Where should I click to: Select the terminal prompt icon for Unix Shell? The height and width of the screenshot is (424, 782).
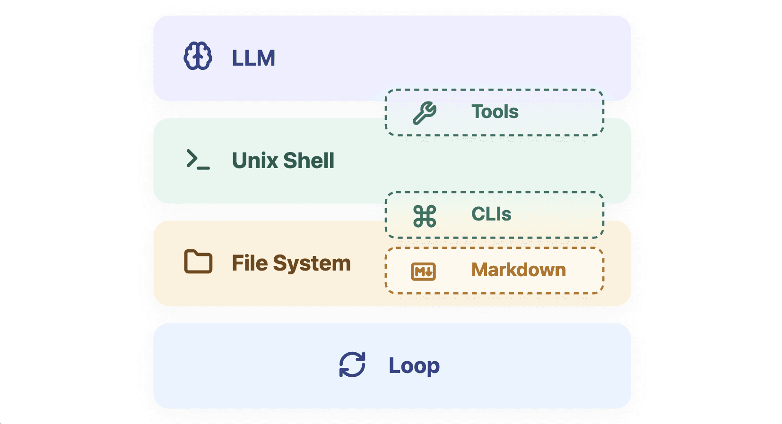(x=198, y=160)
